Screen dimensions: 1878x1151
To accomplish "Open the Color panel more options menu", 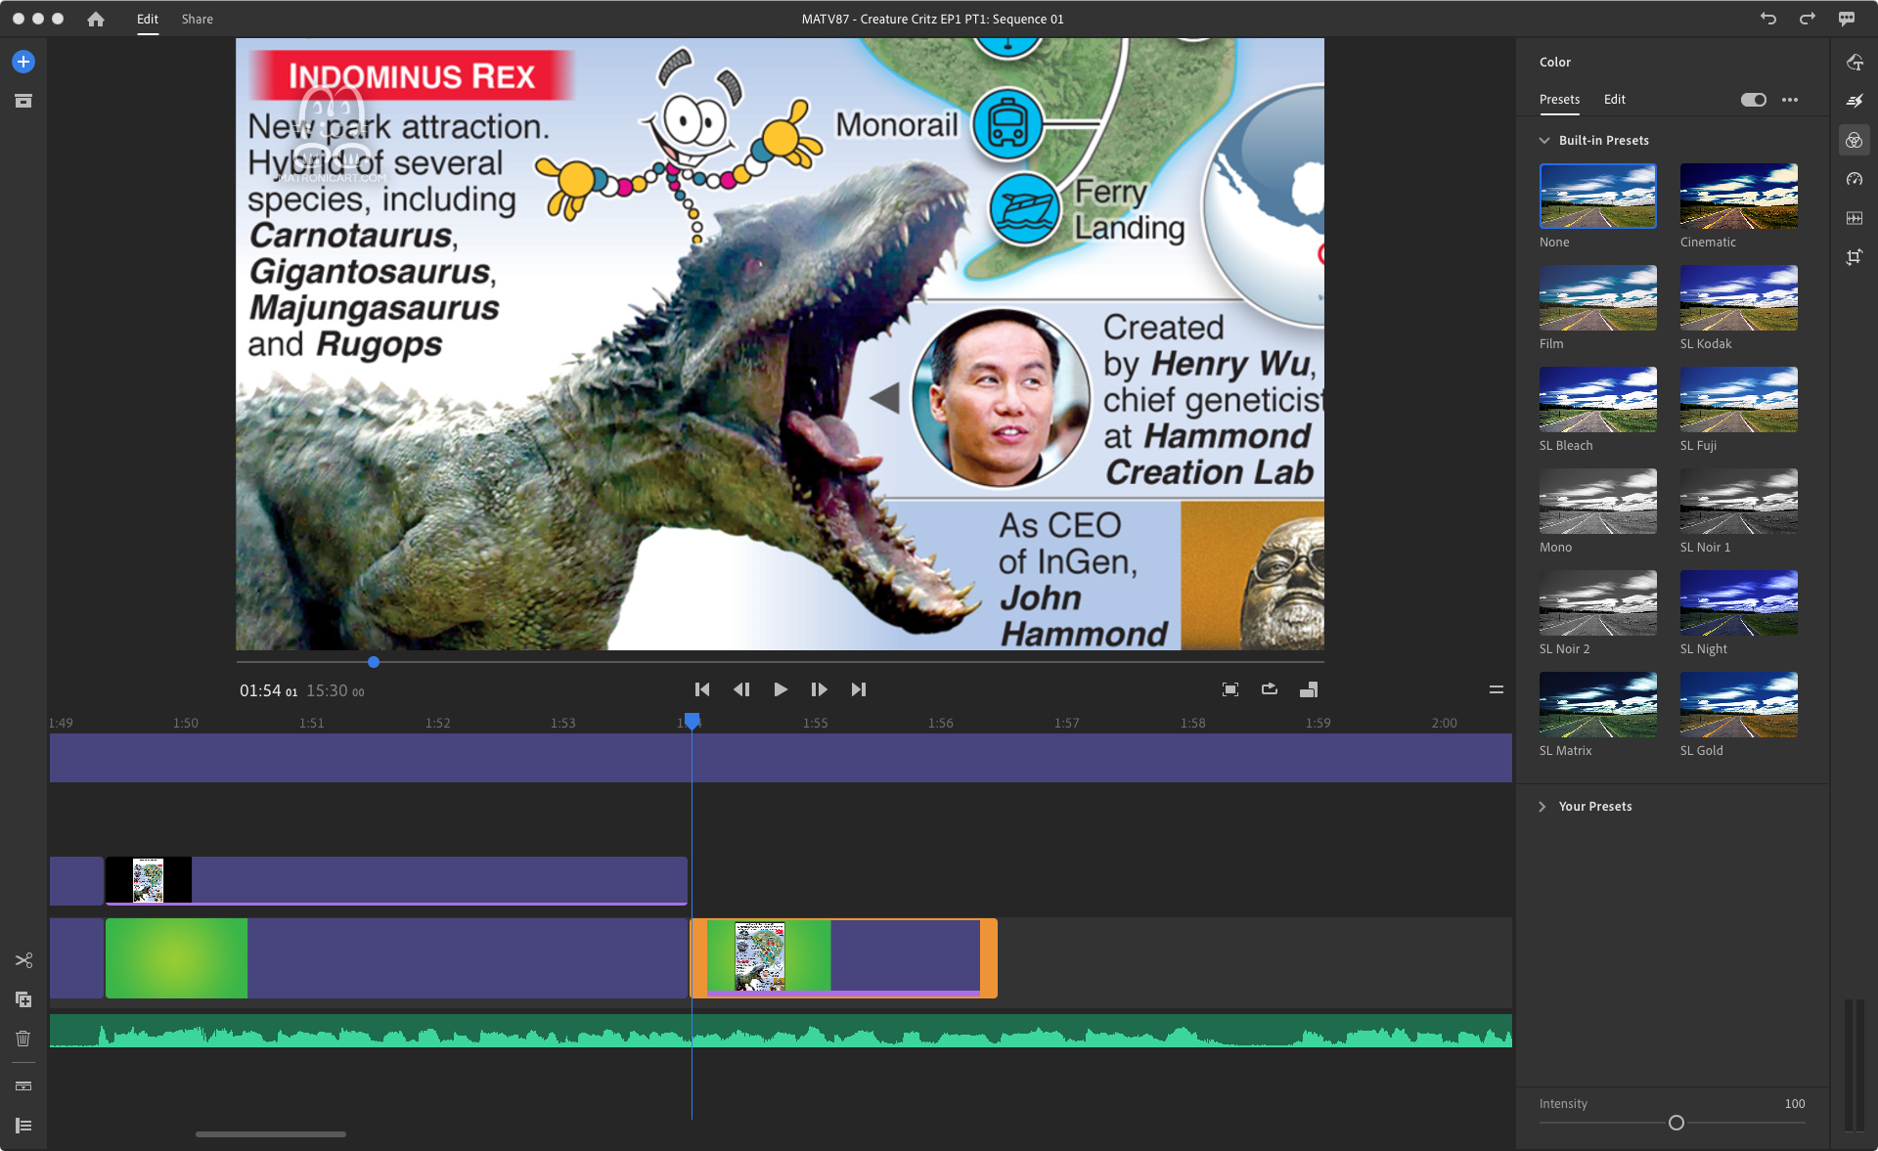I will tap(1790, 100).
